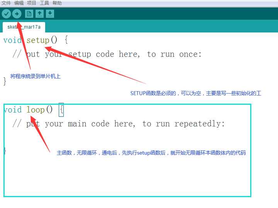Click the word loop in the code
This screenshot has height=208, width=278.
(36, 110)
